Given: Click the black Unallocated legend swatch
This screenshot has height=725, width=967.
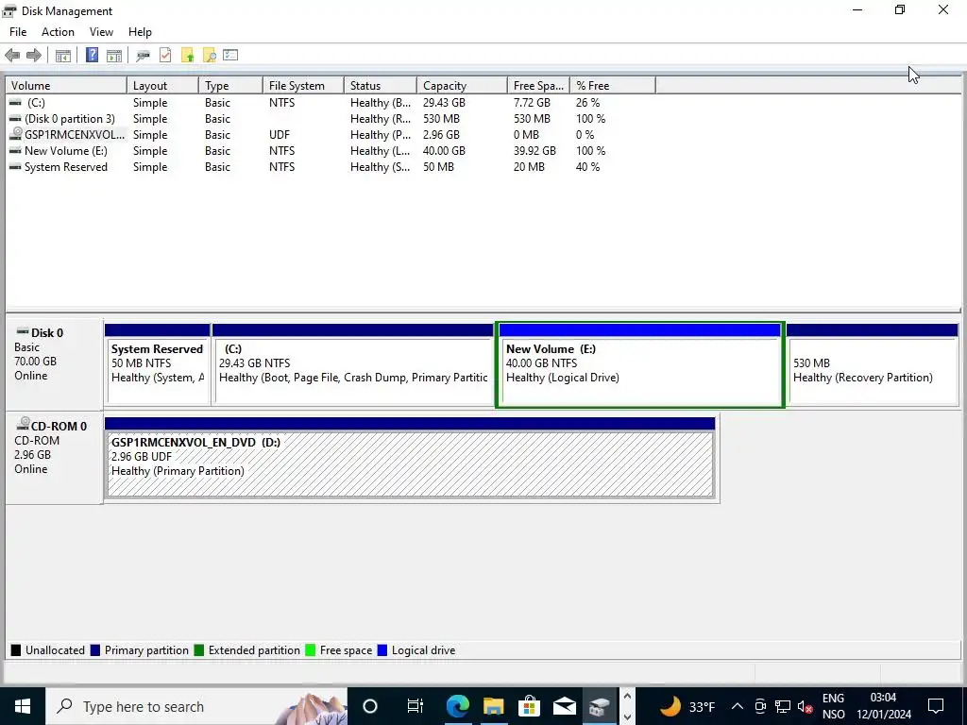Looking at the screenshot, I should pyautogui.click(x=16, y=650).
